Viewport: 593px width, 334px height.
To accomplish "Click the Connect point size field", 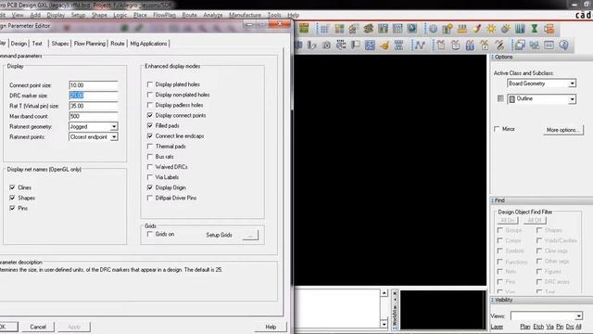I will (x=94, y=85).
